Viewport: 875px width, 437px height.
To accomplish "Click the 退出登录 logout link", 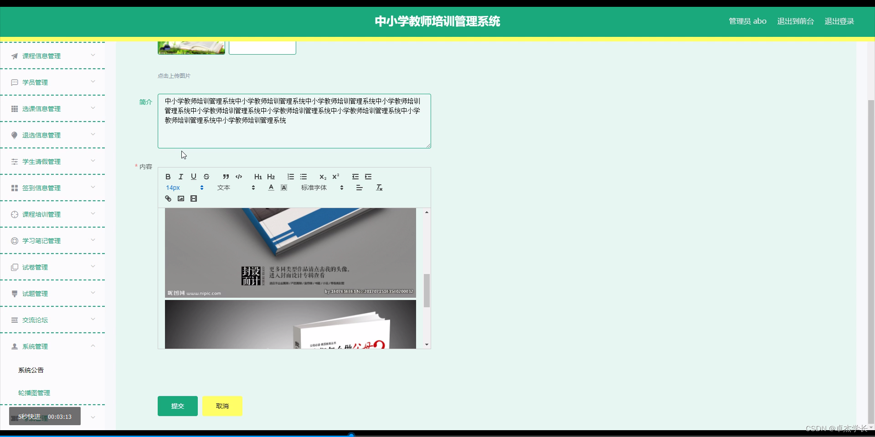I will (x=839, y=21).
